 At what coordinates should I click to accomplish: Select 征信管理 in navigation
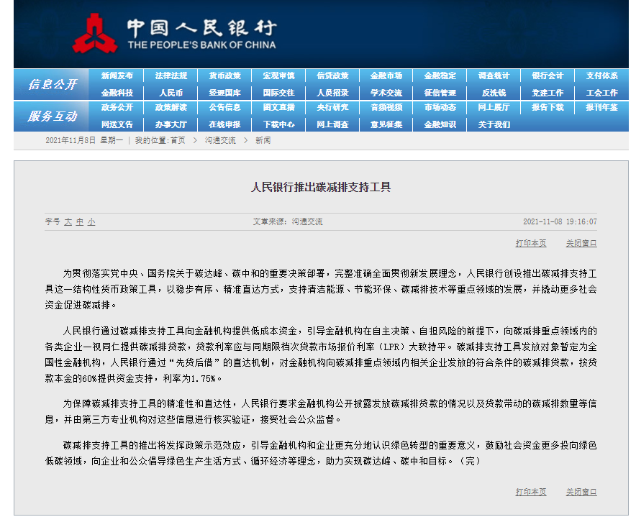[440, 93]
